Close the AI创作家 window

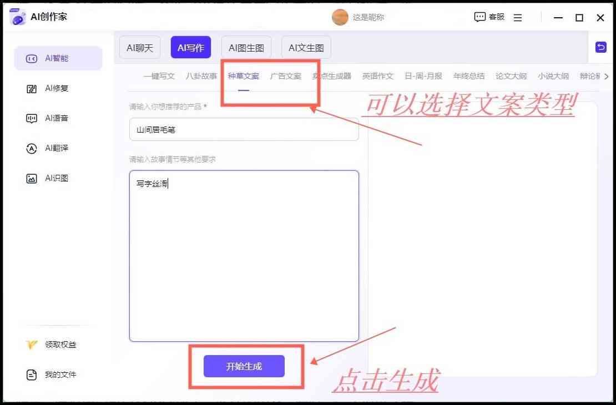(600, 18)
